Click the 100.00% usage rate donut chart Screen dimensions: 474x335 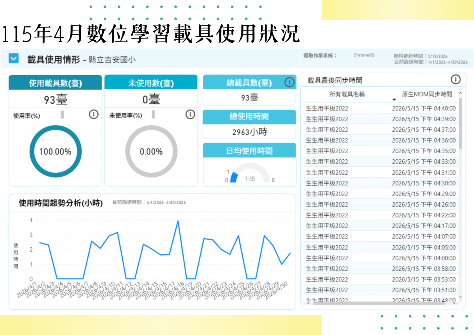point(56,152)
